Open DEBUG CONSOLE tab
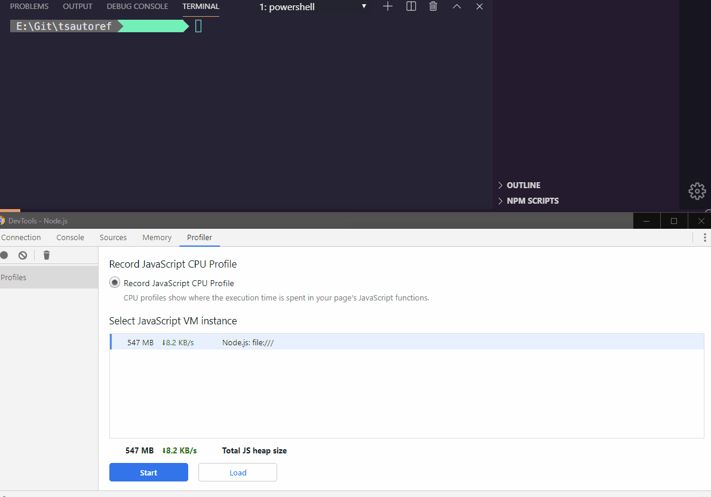 tap(137, 7)
